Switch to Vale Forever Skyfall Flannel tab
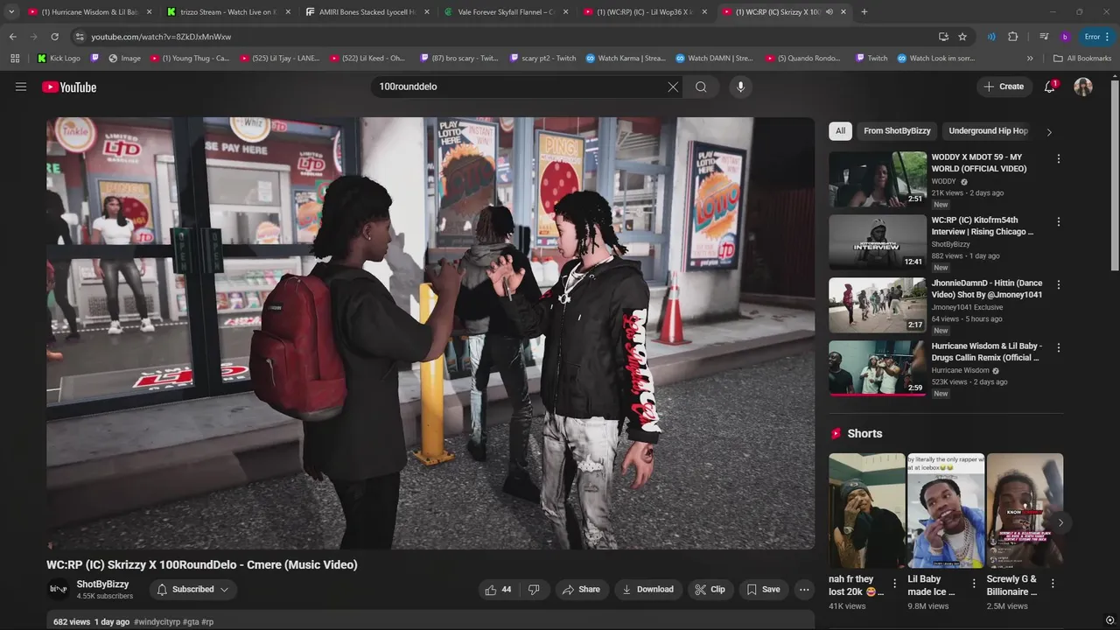The image size is (1120, 630). 506,12
